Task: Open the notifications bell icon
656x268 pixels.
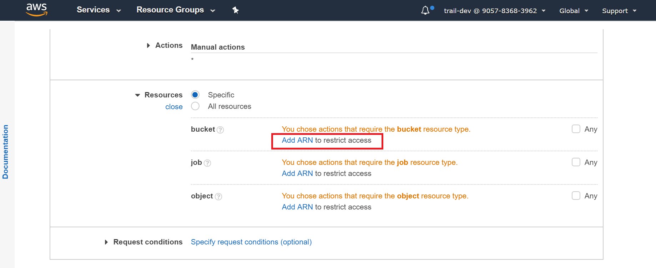Action: pos(425,10)
